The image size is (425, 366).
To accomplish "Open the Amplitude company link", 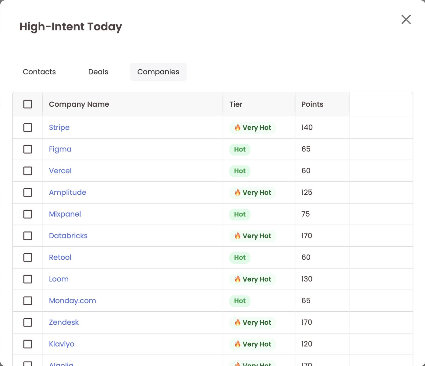I will coord(67,193).
